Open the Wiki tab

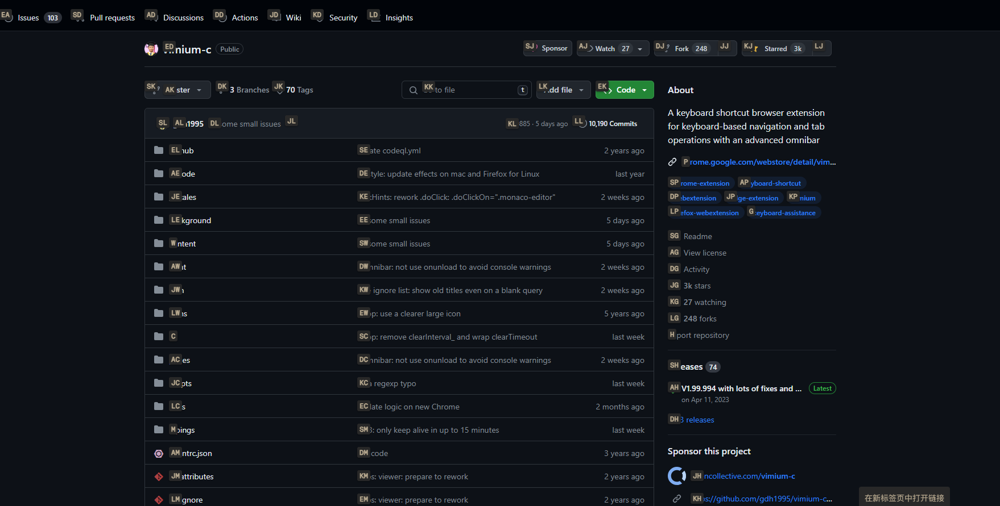(x=286, y=18)
